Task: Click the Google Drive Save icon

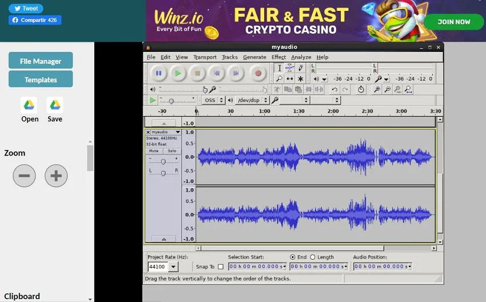Action: [x=55, y=105]
